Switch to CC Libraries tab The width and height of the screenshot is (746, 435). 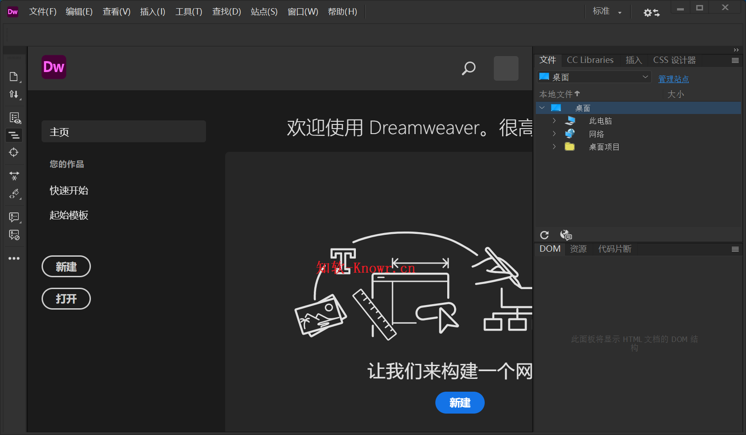[x=590, y=60]
